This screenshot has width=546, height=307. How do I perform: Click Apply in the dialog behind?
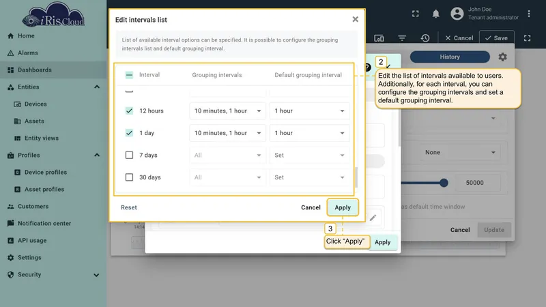pos(382,242)
